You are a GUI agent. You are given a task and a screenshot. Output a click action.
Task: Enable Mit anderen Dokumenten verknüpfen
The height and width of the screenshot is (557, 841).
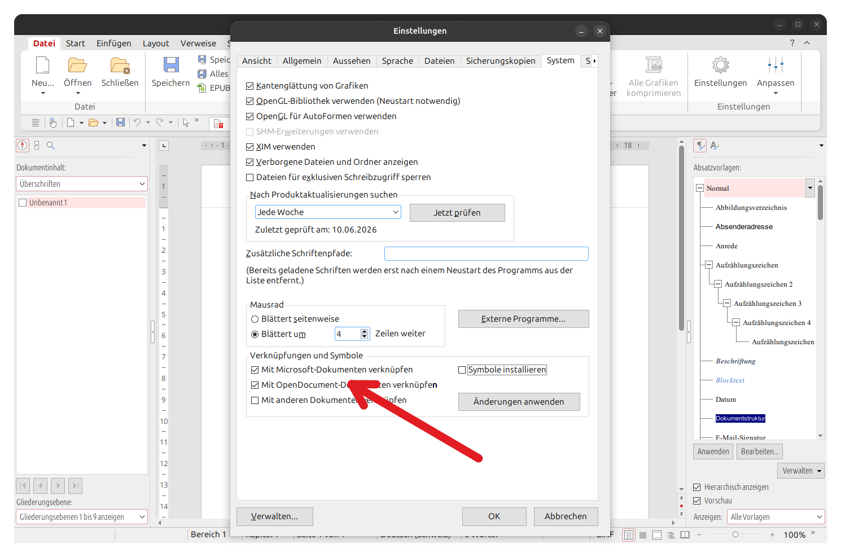255,401
